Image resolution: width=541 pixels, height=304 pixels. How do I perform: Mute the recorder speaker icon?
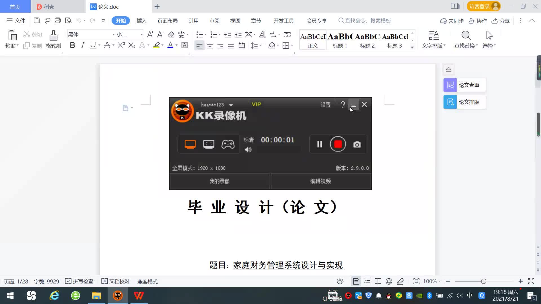coord(248,150)
